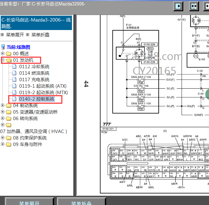Click the bottom 菜单展开 button

click(29, 201)
